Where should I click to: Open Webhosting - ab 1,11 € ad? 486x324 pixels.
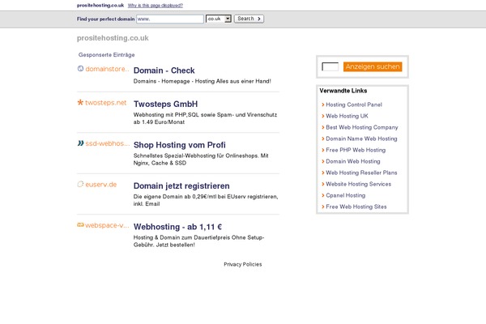(177, 227)
